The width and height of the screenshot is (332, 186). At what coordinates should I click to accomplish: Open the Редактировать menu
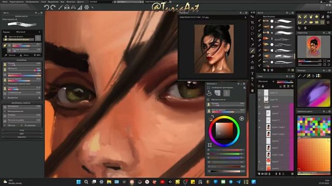pyautogui.click(x=17, y=2)
